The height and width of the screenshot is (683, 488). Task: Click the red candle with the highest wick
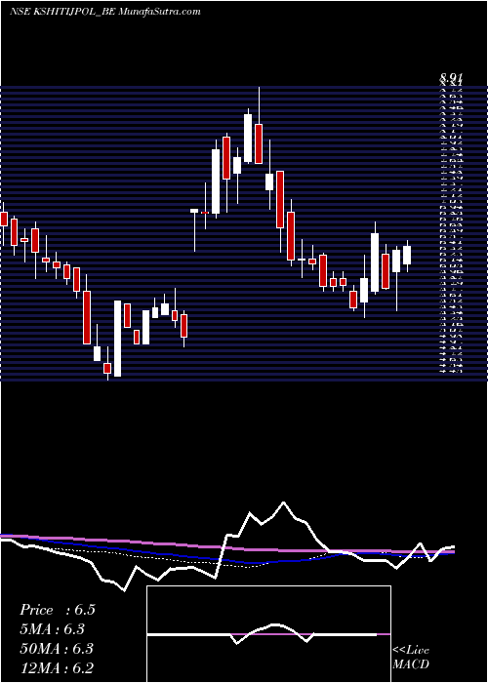(259, 143)
